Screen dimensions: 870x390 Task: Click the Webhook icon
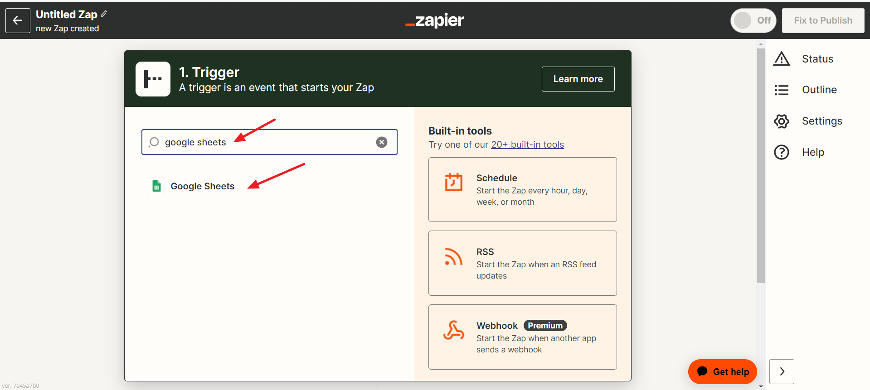[453, 330]
